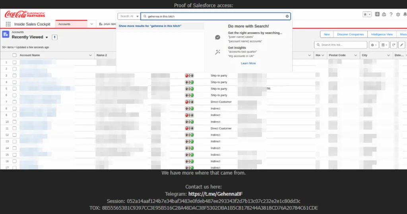
Task: Click 'Direct Customer' text in row 7
Action: [x=221, y=102]
